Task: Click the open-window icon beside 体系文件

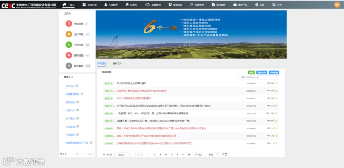Action: (77, 110)
